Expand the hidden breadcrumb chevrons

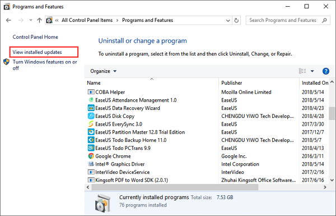tap(57, 20)
